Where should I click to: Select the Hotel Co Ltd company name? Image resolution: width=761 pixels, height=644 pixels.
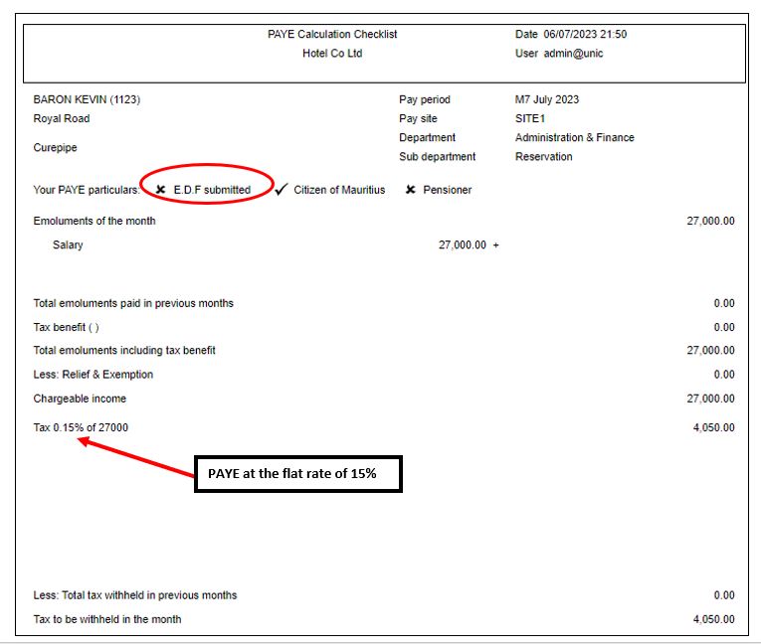pos(332,54)
